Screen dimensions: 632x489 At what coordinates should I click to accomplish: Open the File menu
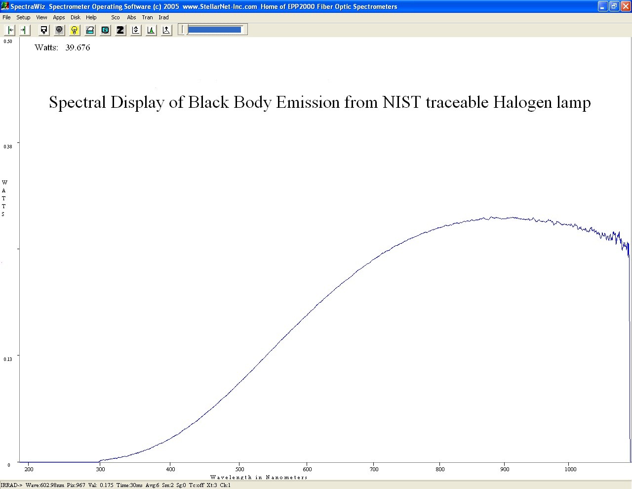tap(6, 17)
